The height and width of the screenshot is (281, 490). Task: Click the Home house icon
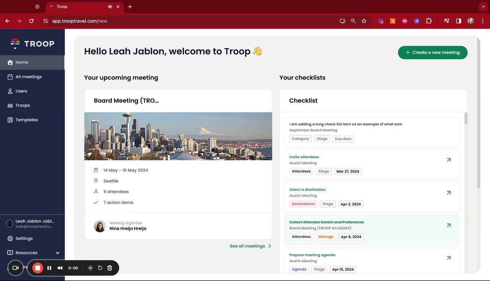pyautogui.click(x=10, y=62)
